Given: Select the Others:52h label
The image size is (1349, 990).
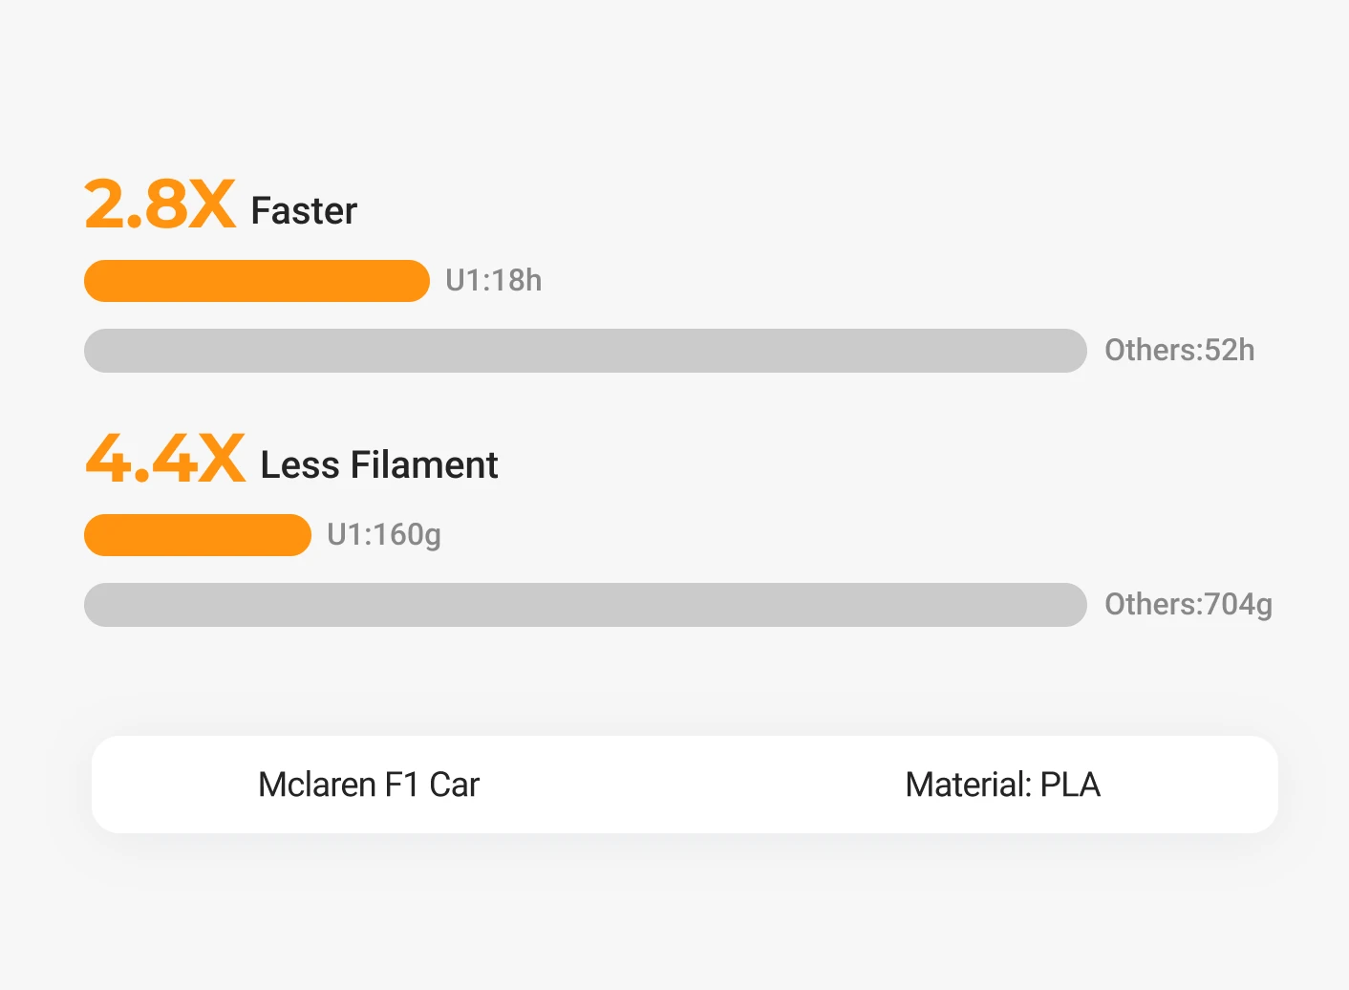Looking at the screenshot, I should 1179,351.
